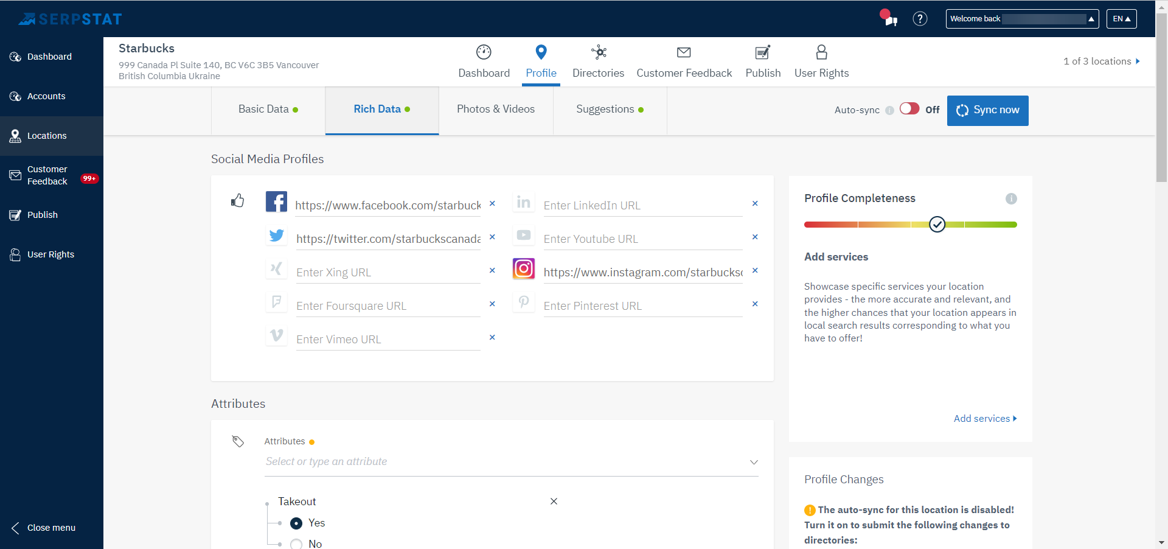The width and height of the screenshot is (1168, 549).
Task: Click the attributes tag icon
Action: (x=238, y=441)
